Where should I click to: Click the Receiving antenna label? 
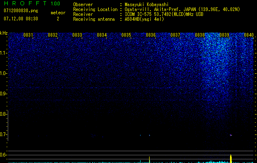[x=94, y=19]
